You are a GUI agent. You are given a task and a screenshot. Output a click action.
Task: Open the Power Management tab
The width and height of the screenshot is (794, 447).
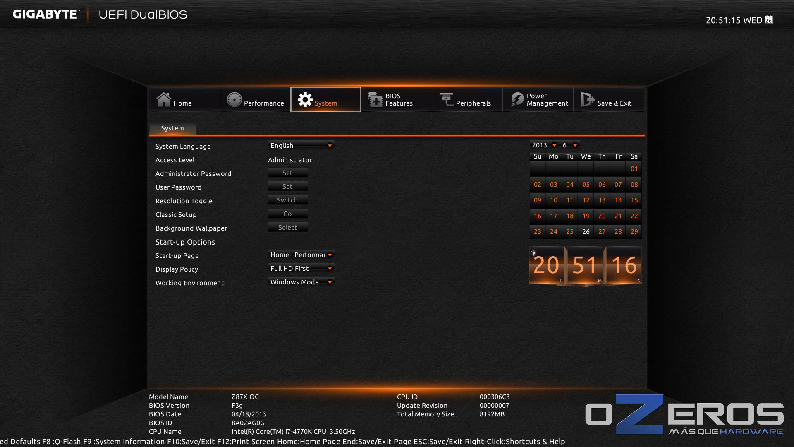point(538,99)
